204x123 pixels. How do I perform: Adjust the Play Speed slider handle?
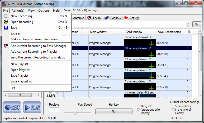75,112
